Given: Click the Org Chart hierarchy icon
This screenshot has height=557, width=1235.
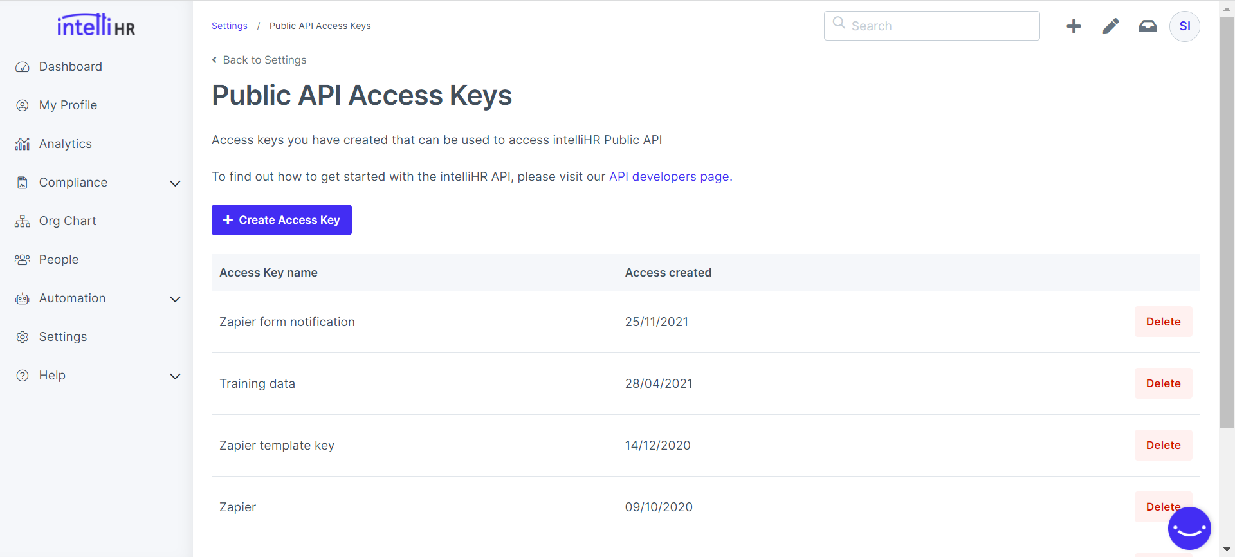Looking at the screenshot, I should (23, 221).
